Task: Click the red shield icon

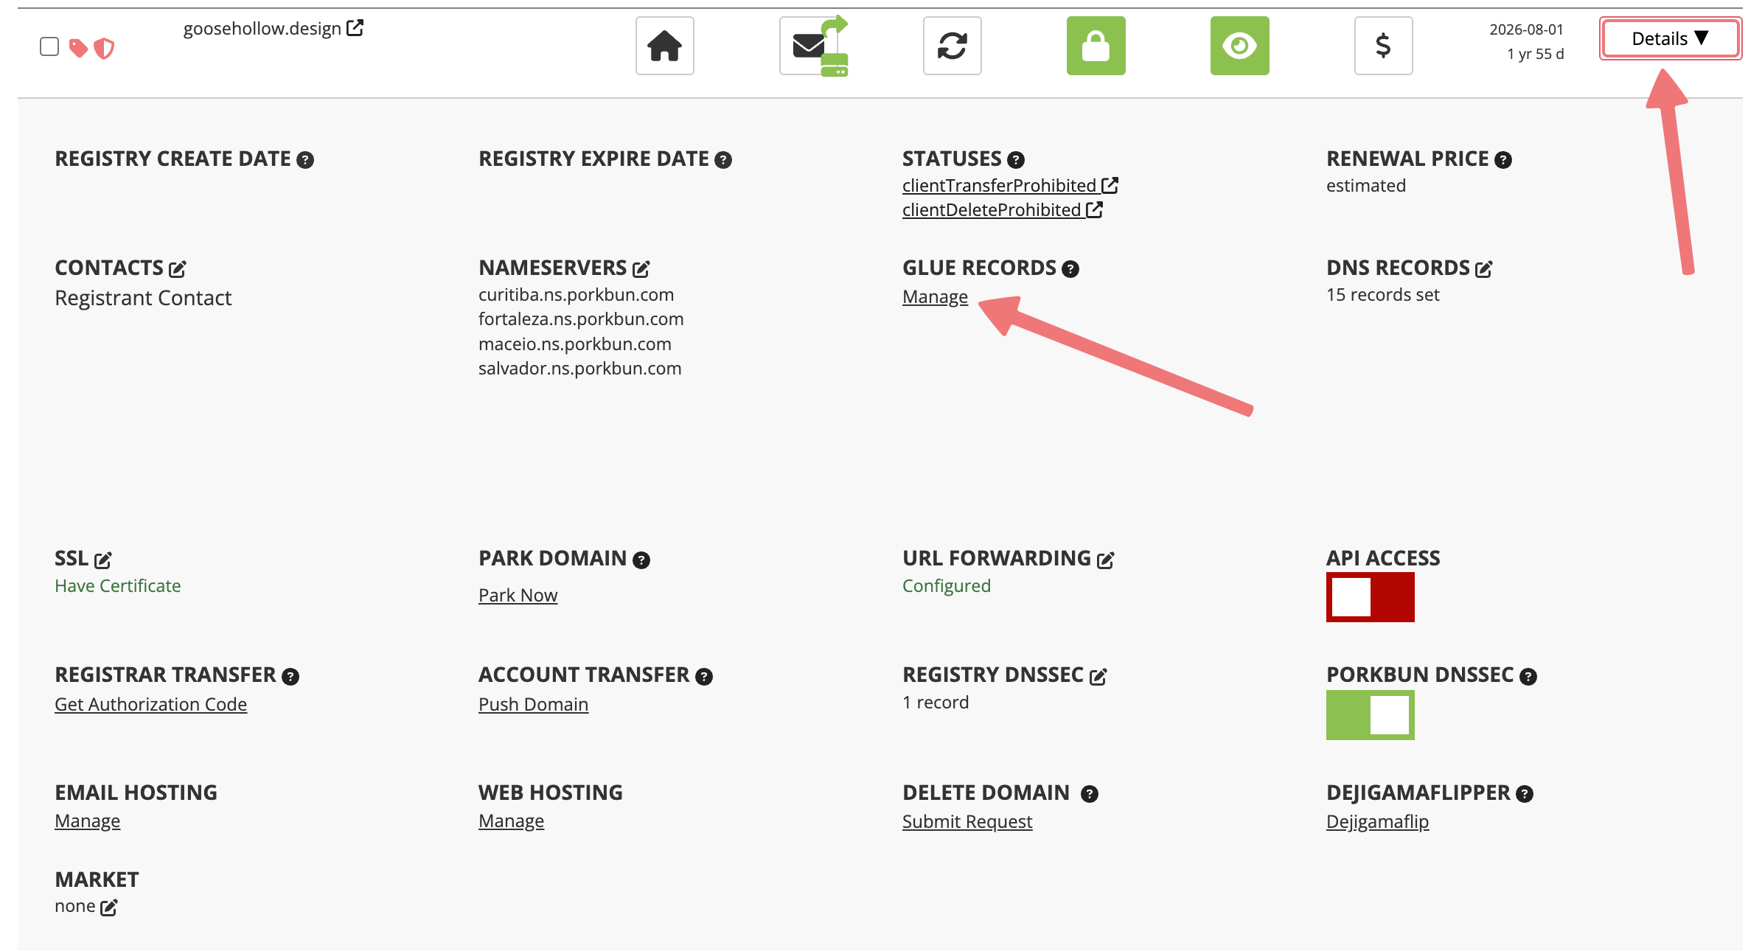Action: (104, 49)
